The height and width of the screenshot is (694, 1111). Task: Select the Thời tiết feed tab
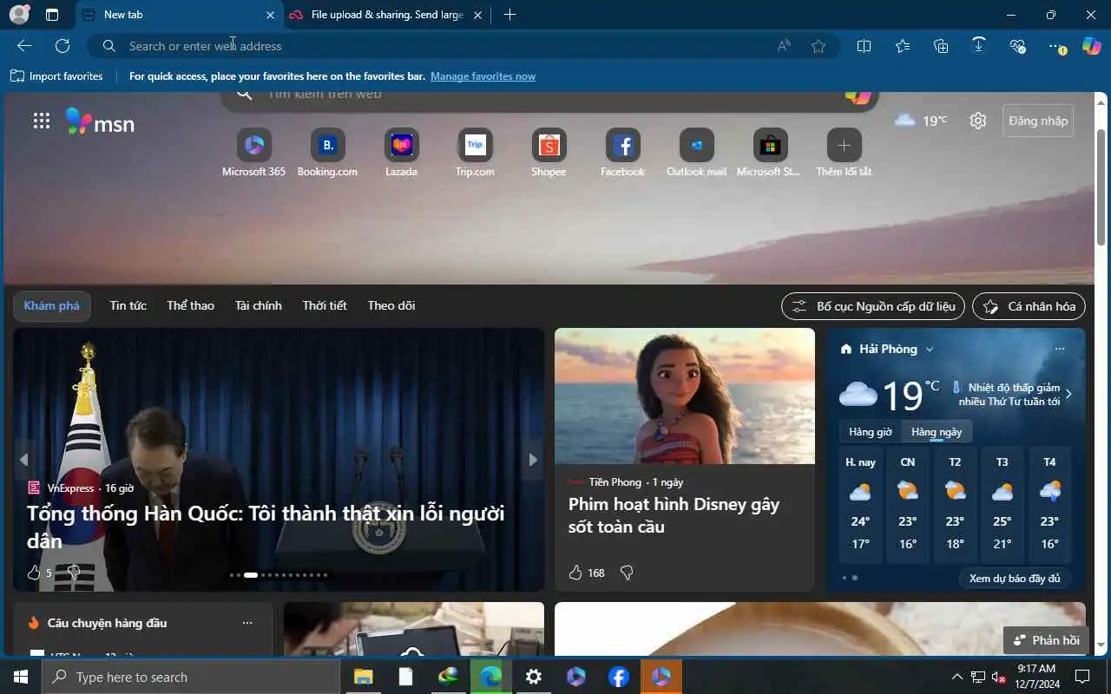[325, 305]
